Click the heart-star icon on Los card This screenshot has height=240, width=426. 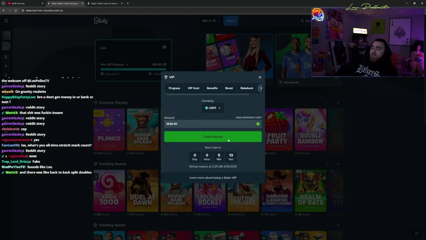coord(164,47)
